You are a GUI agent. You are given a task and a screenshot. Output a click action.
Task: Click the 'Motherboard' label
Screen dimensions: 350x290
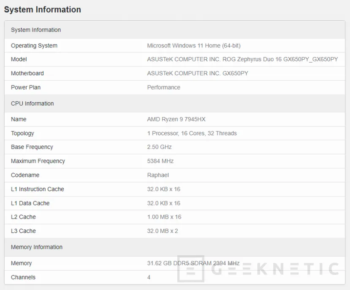tap(27, 73)
